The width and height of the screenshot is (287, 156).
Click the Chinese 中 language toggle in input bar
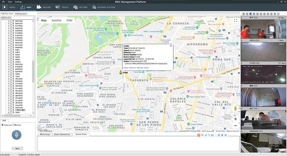pos(202,135)
